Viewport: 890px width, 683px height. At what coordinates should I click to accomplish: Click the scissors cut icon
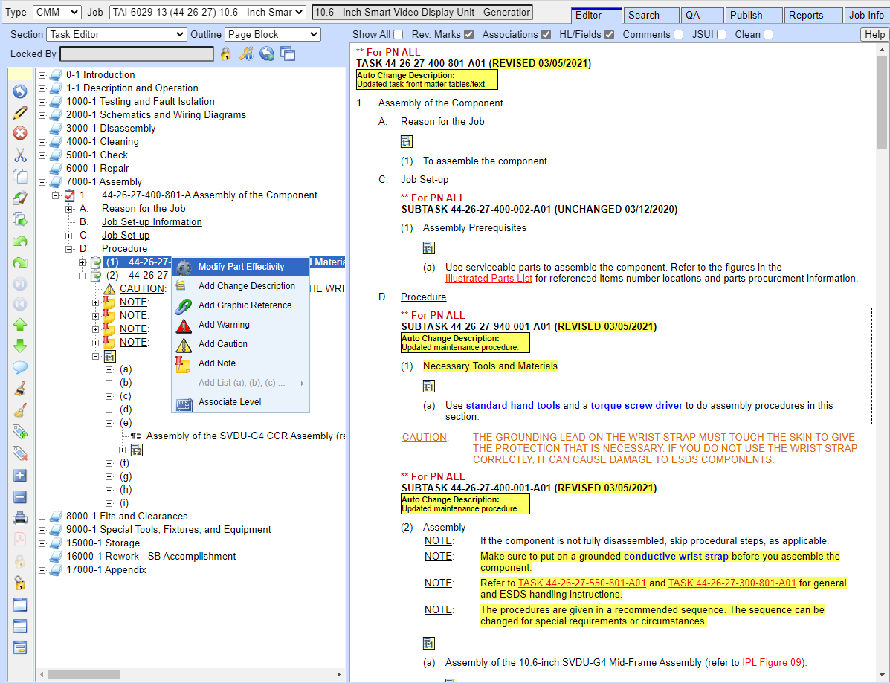[20, 155]
